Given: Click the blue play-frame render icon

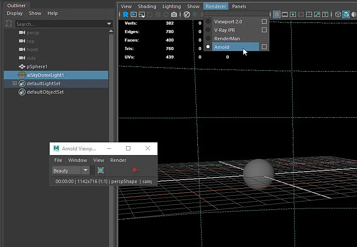Looking at the screenshot, I should coord(134,14).
